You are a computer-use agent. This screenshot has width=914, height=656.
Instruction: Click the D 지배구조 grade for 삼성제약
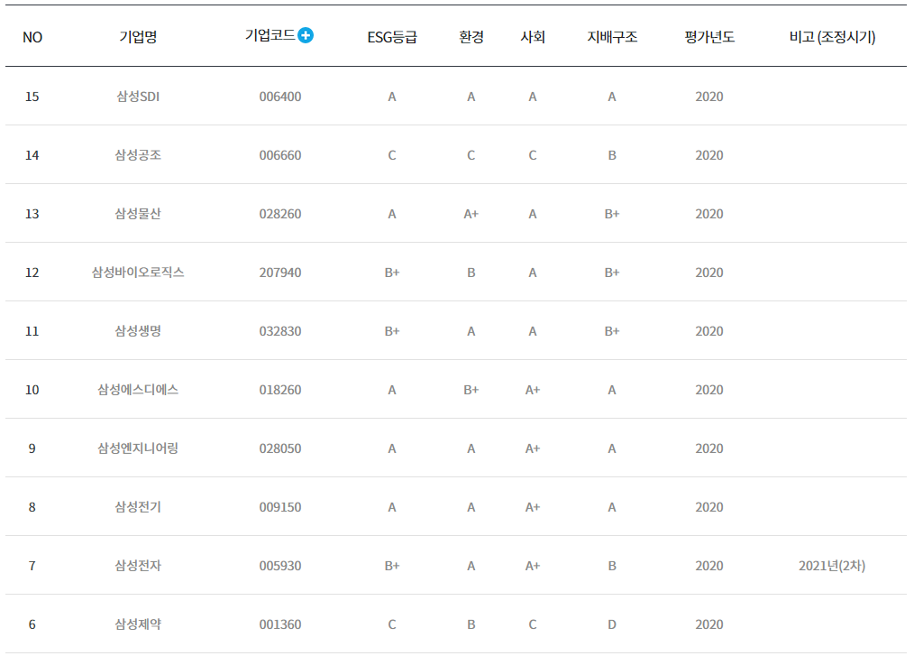pos(612,624)
